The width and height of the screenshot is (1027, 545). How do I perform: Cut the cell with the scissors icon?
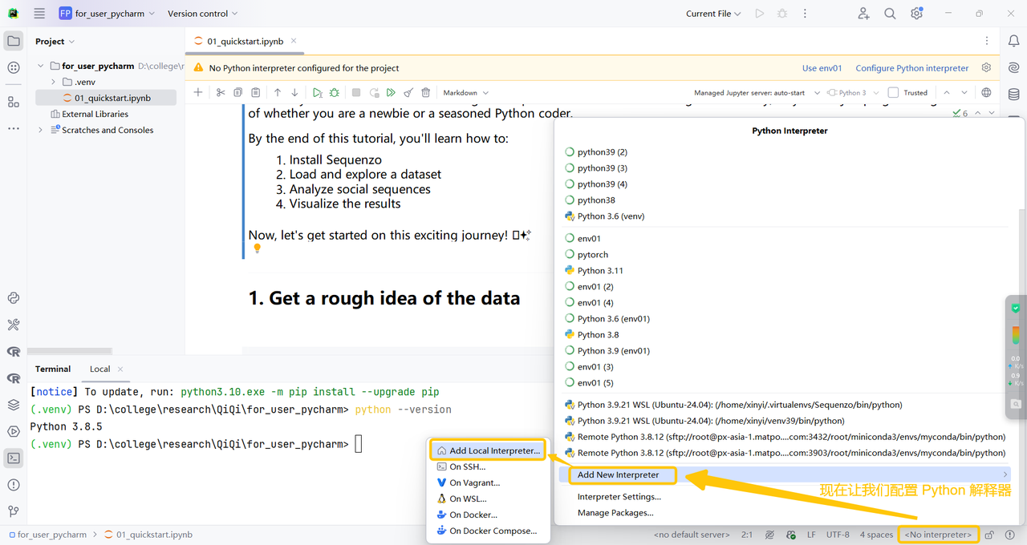221,93
